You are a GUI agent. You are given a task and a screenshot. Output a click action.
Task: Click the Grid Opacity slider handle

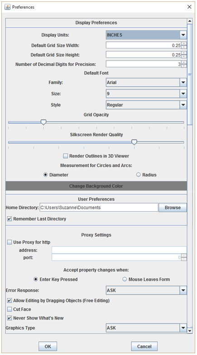[x=43, y=122]
